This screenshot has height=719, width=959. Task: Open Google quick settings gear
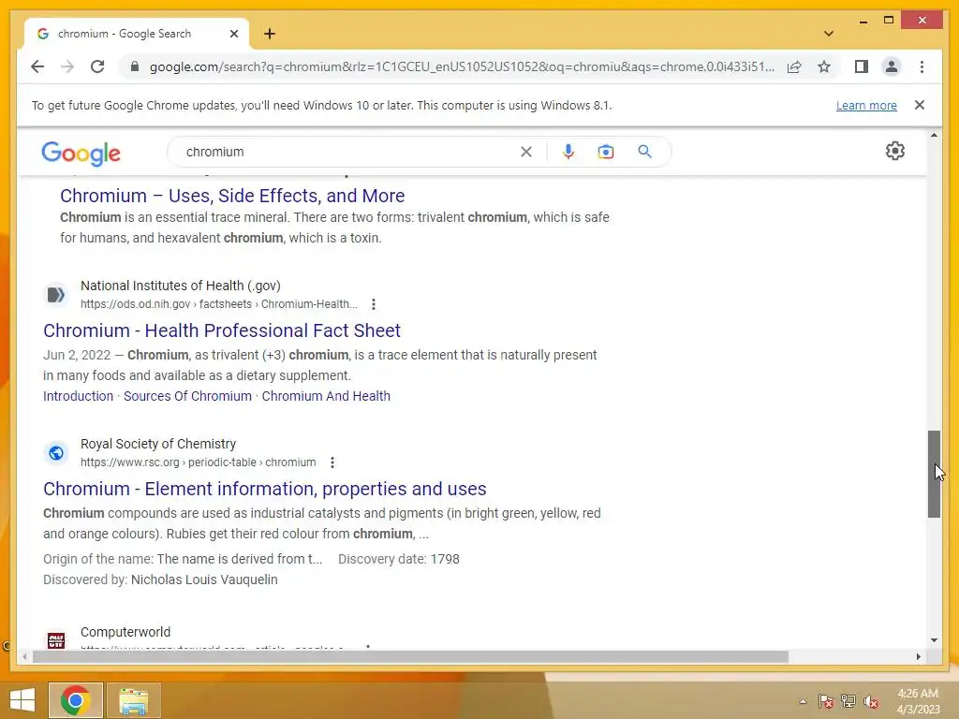point(894,151)
